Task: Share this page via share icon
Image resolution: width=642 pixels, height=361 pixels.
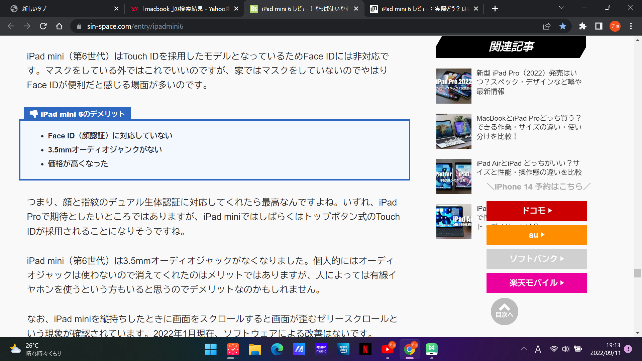Action: pos(547,26)
